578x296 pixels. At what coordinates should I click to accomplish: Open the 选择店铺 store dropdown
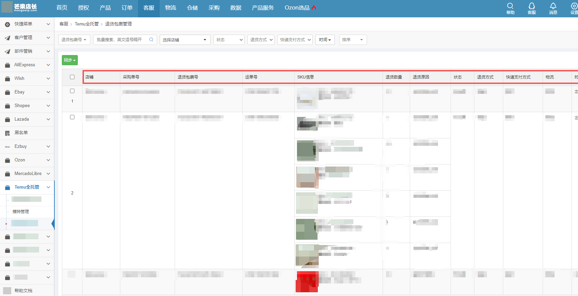(185, 40)
